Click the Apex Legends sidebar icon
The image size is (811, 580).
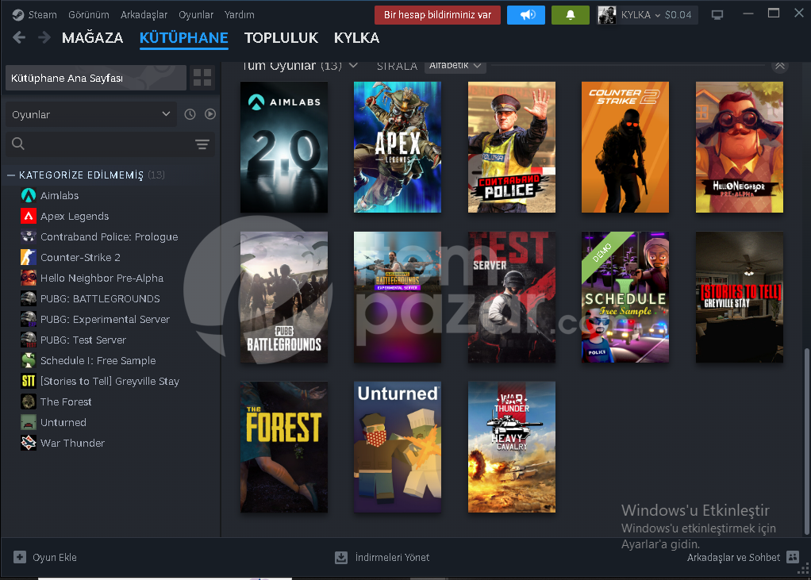pyautogui.click(x=29, y=216)
